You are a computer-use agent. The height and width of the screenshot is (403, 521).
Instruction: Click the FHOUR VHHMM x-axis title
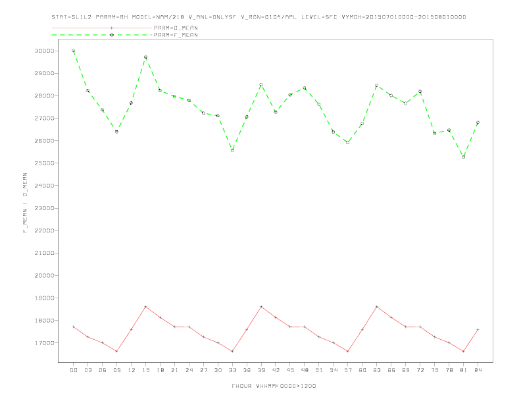pos(274,386)
